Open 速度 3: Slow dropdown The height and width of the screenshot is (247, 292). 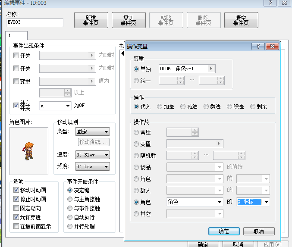coord(92,155)
